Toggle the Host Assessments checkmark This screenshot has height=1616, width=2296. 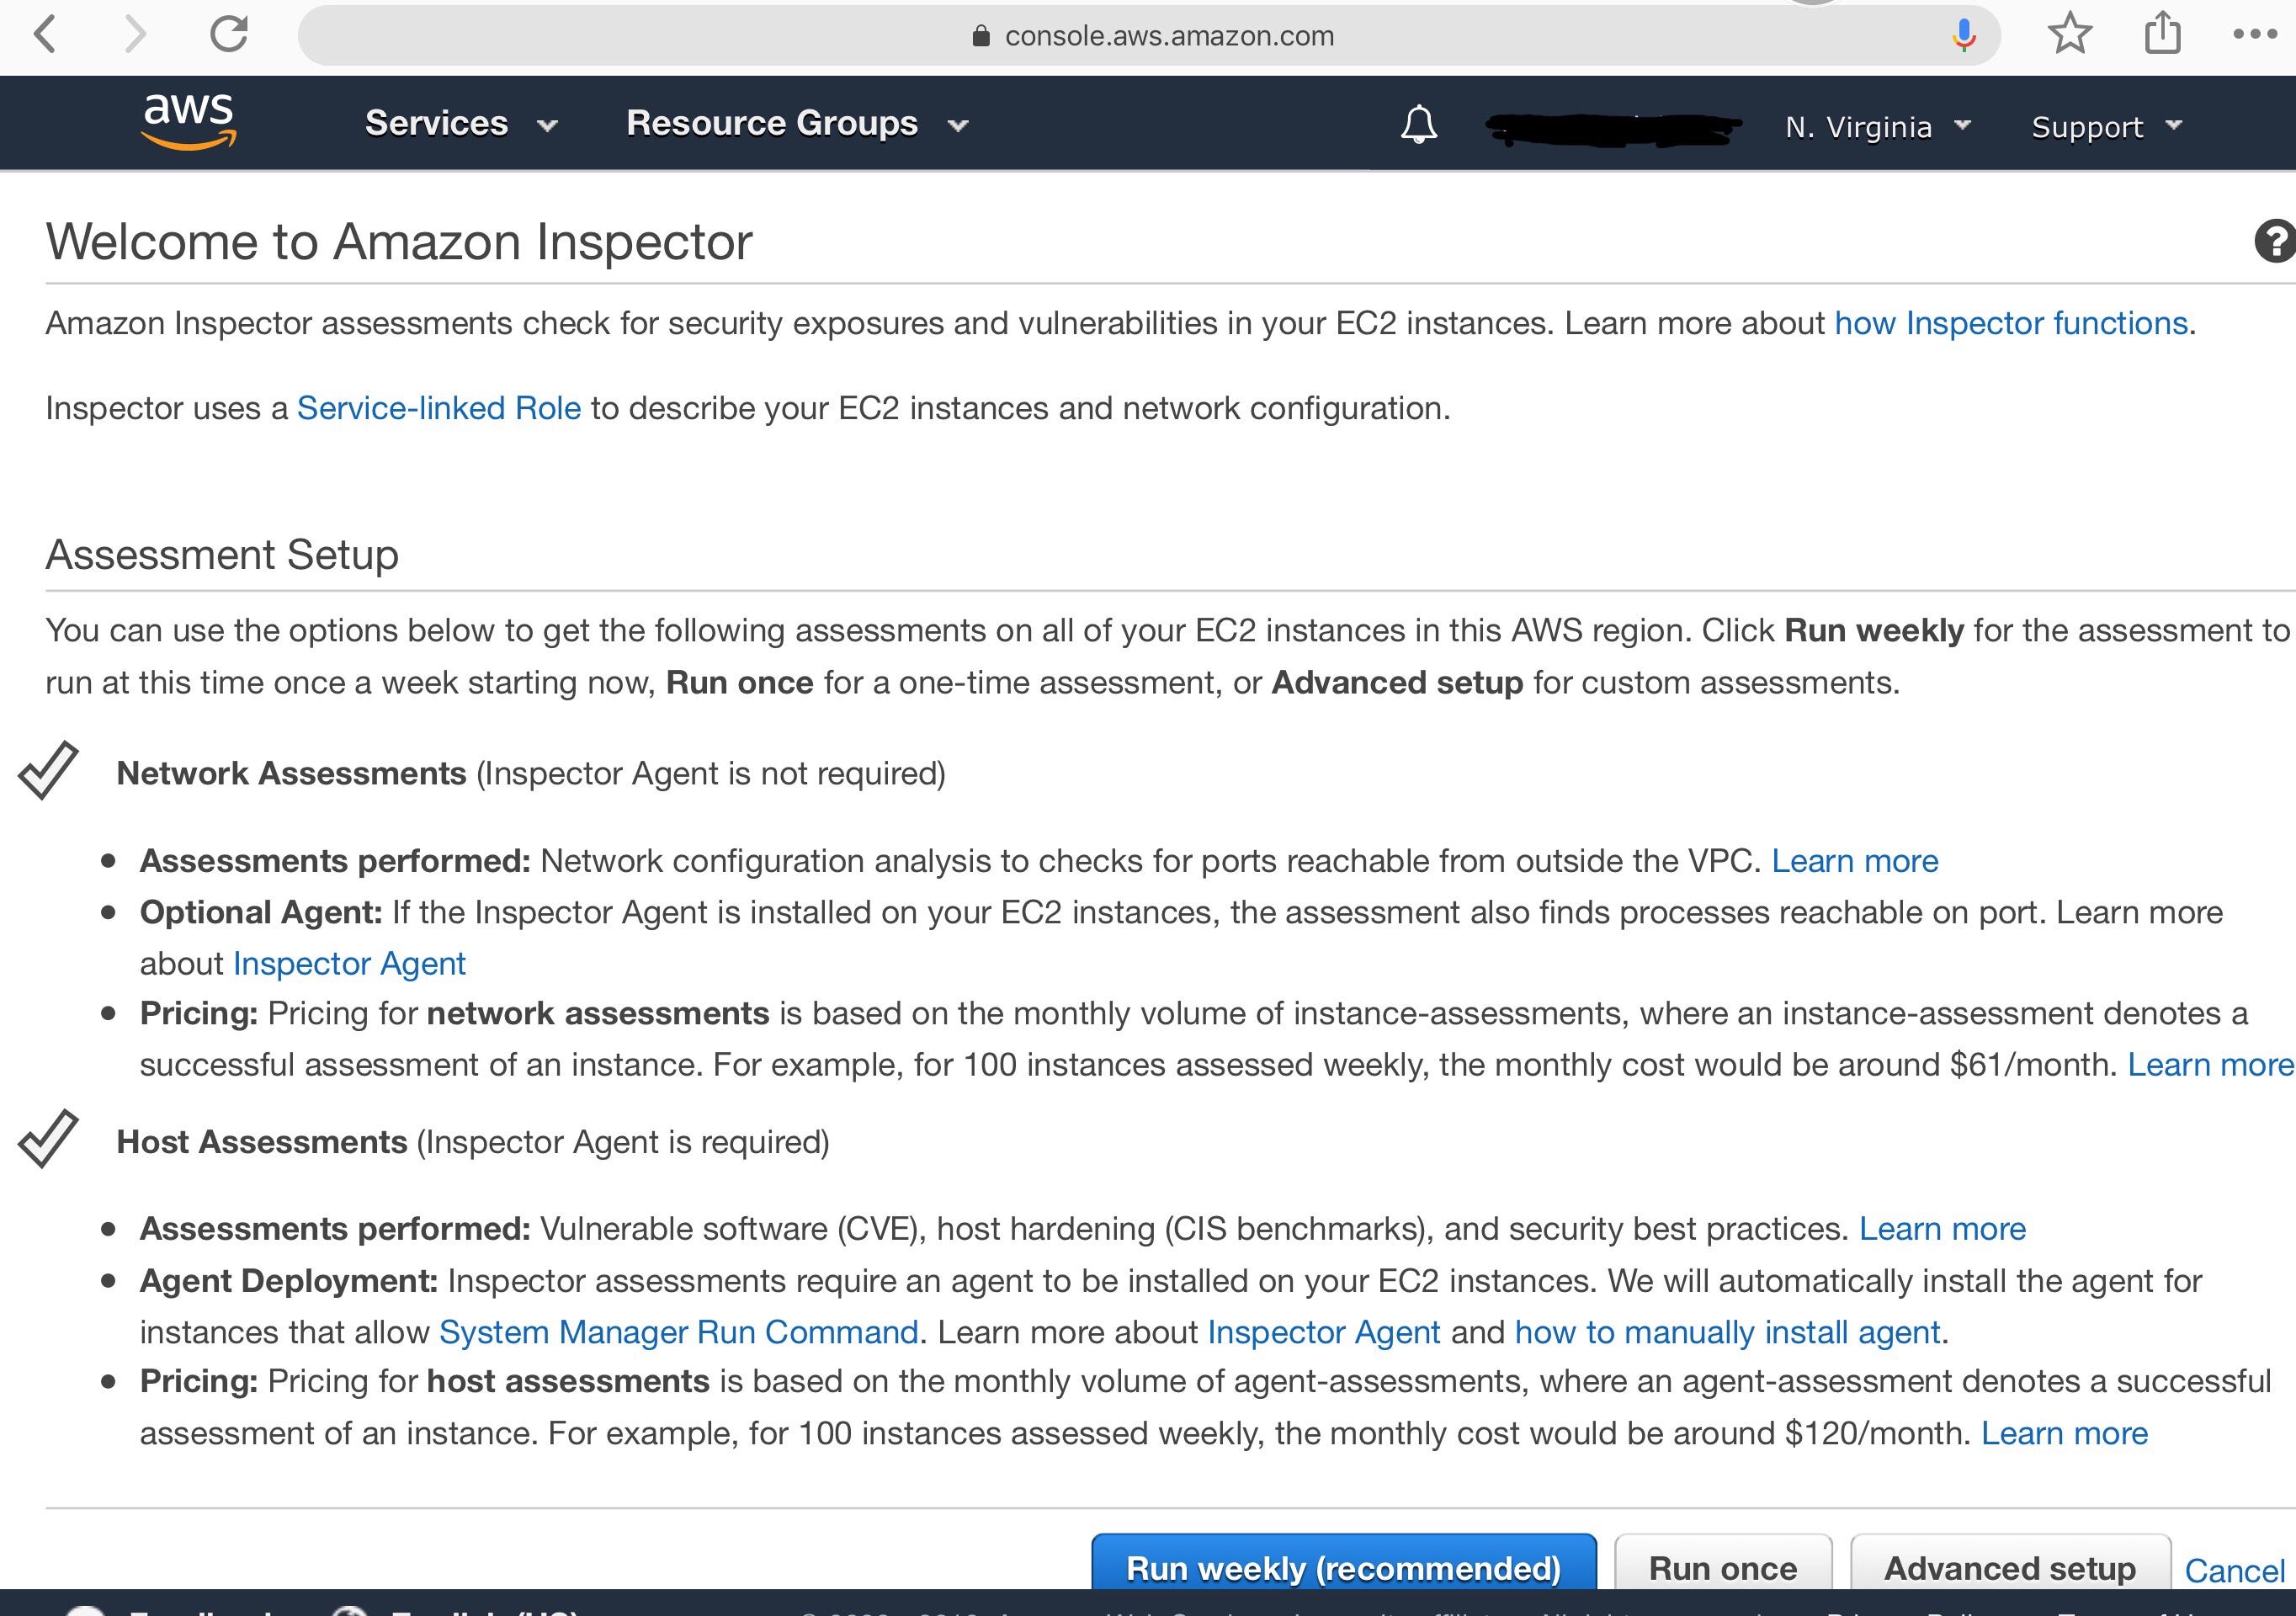(x=47, y=1143)
